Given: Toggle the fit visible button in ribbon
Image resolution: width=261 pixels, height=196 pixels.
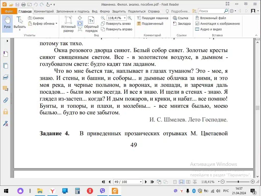Looking at the screenshot, I should (80, 29).
